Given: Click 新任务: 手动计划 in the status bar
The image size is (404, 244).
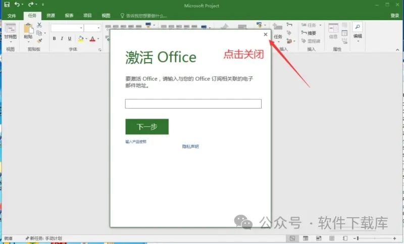Looking at the screenshot, I should click(43, 238).
